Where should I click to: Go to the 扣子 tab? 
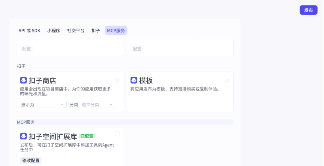pyautogui.click(x=96, y=30)
